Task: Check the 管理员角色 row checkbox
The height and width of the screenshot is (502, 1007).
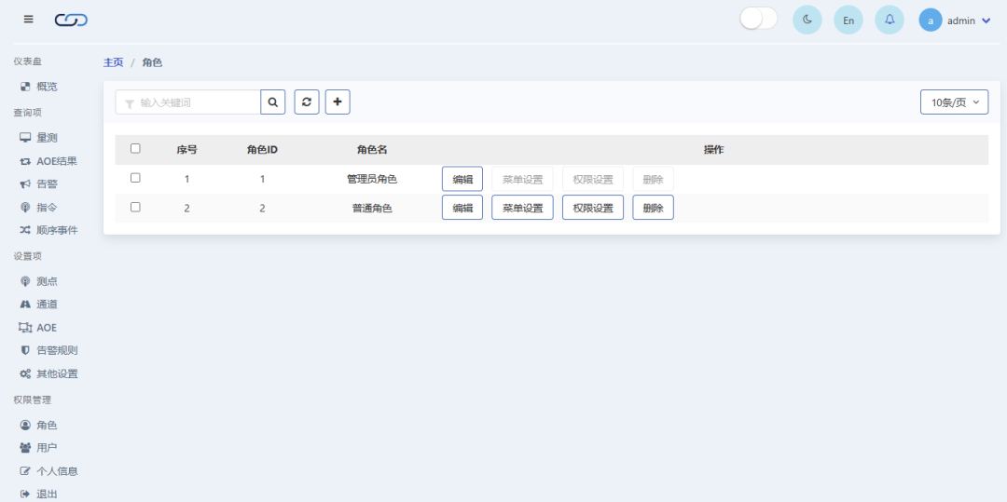Action: (x=135, y=178)
